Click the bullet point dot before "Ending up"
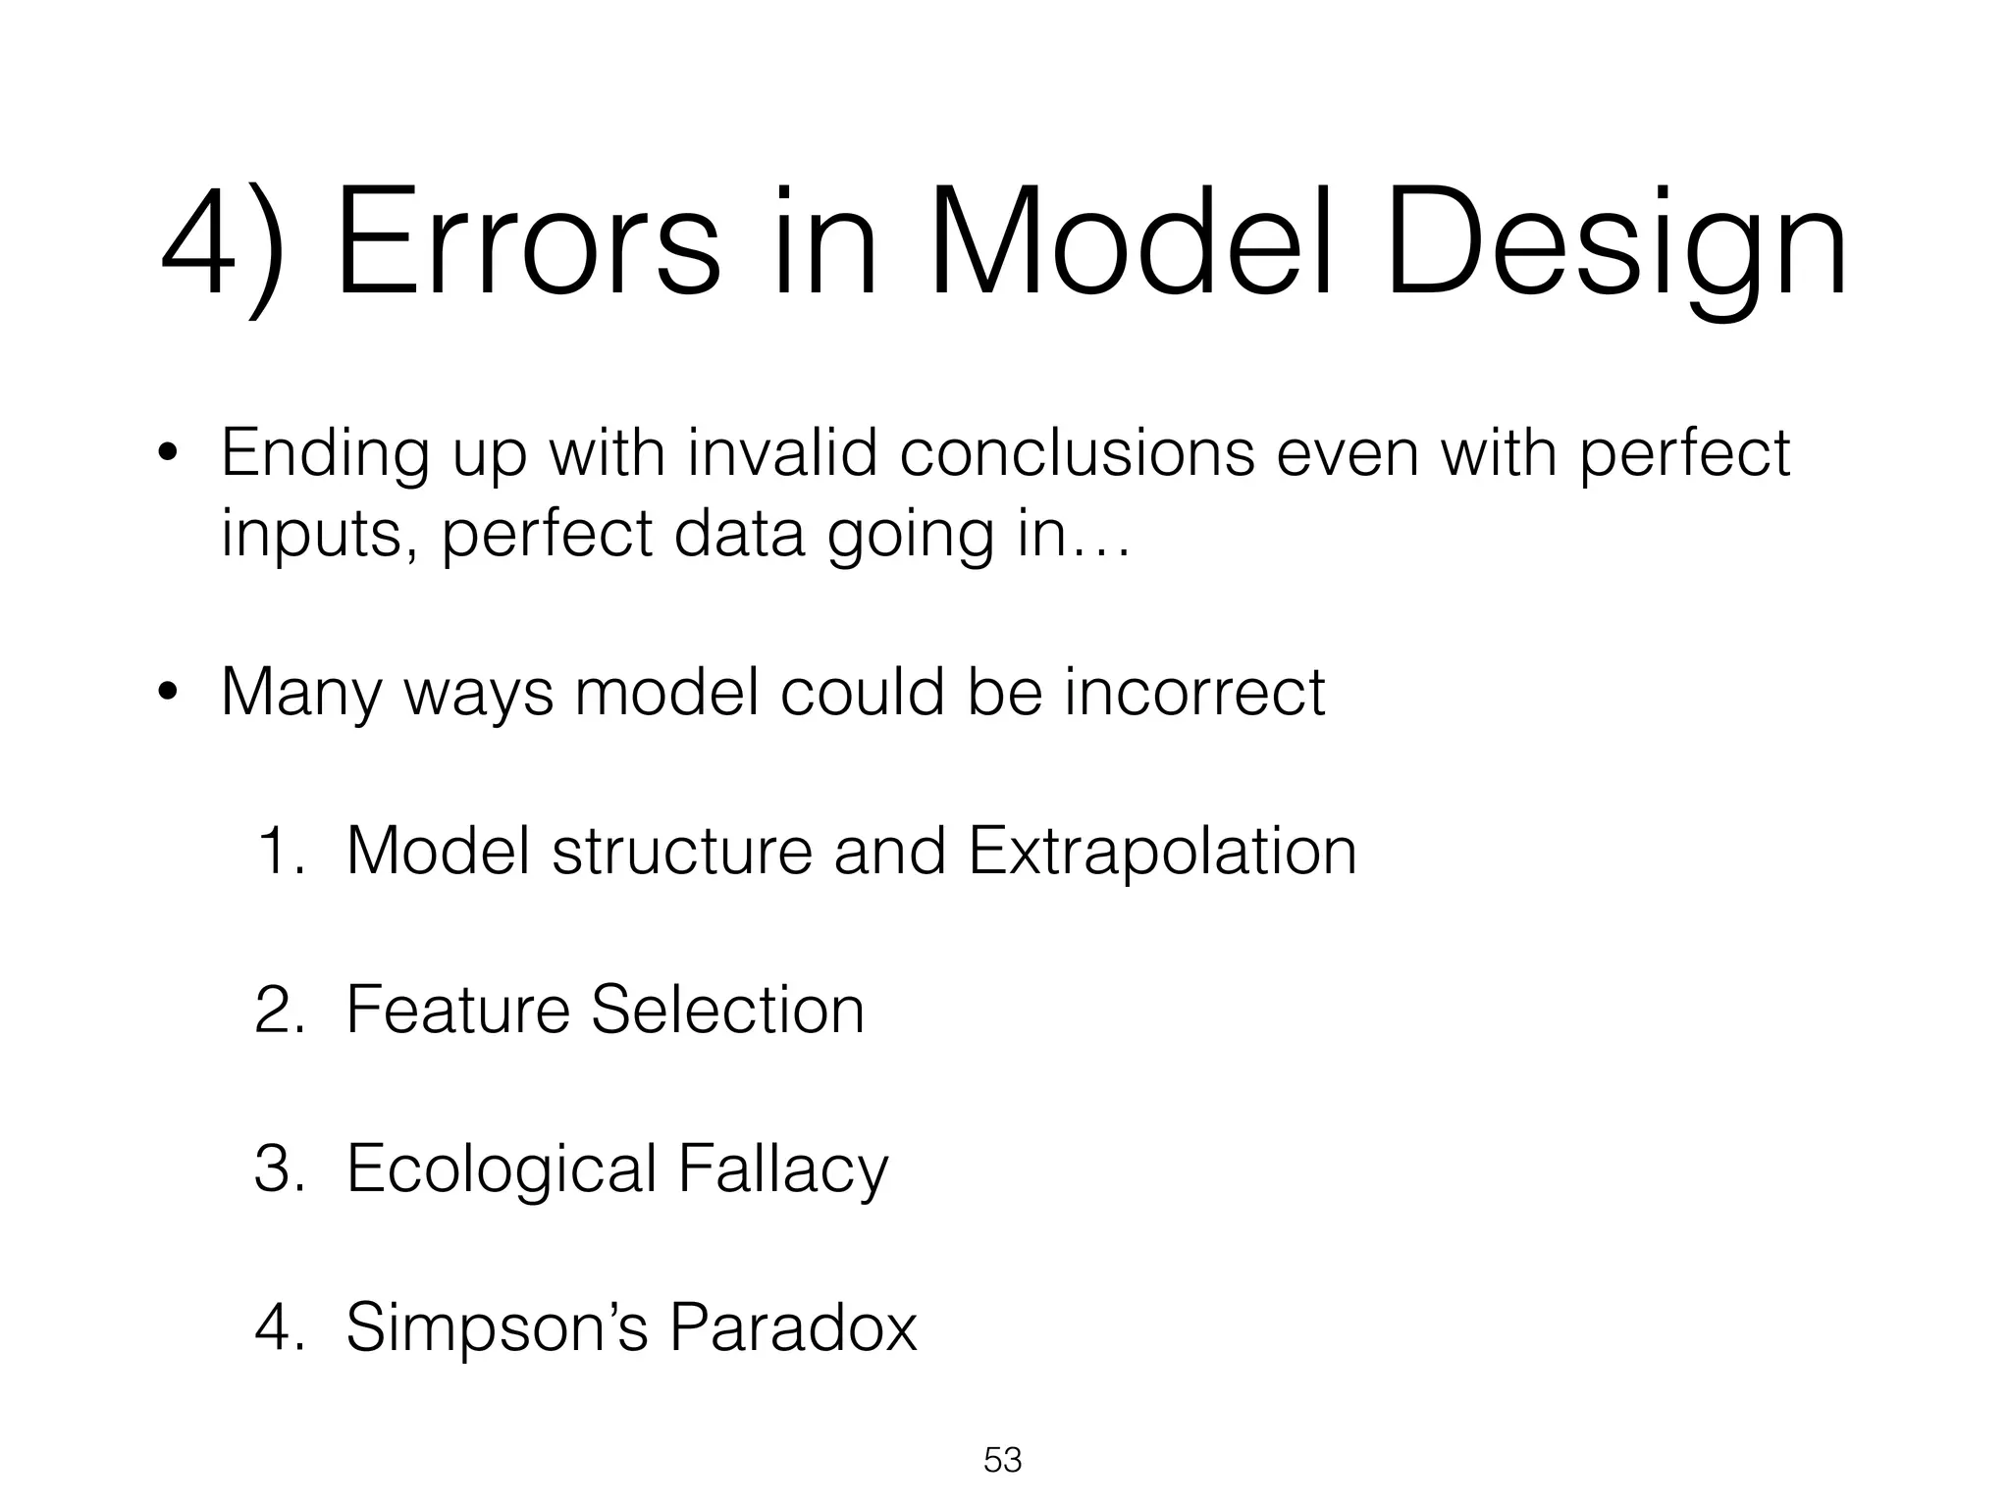Screen dimensions: 2010x1507 pos(168,455)
